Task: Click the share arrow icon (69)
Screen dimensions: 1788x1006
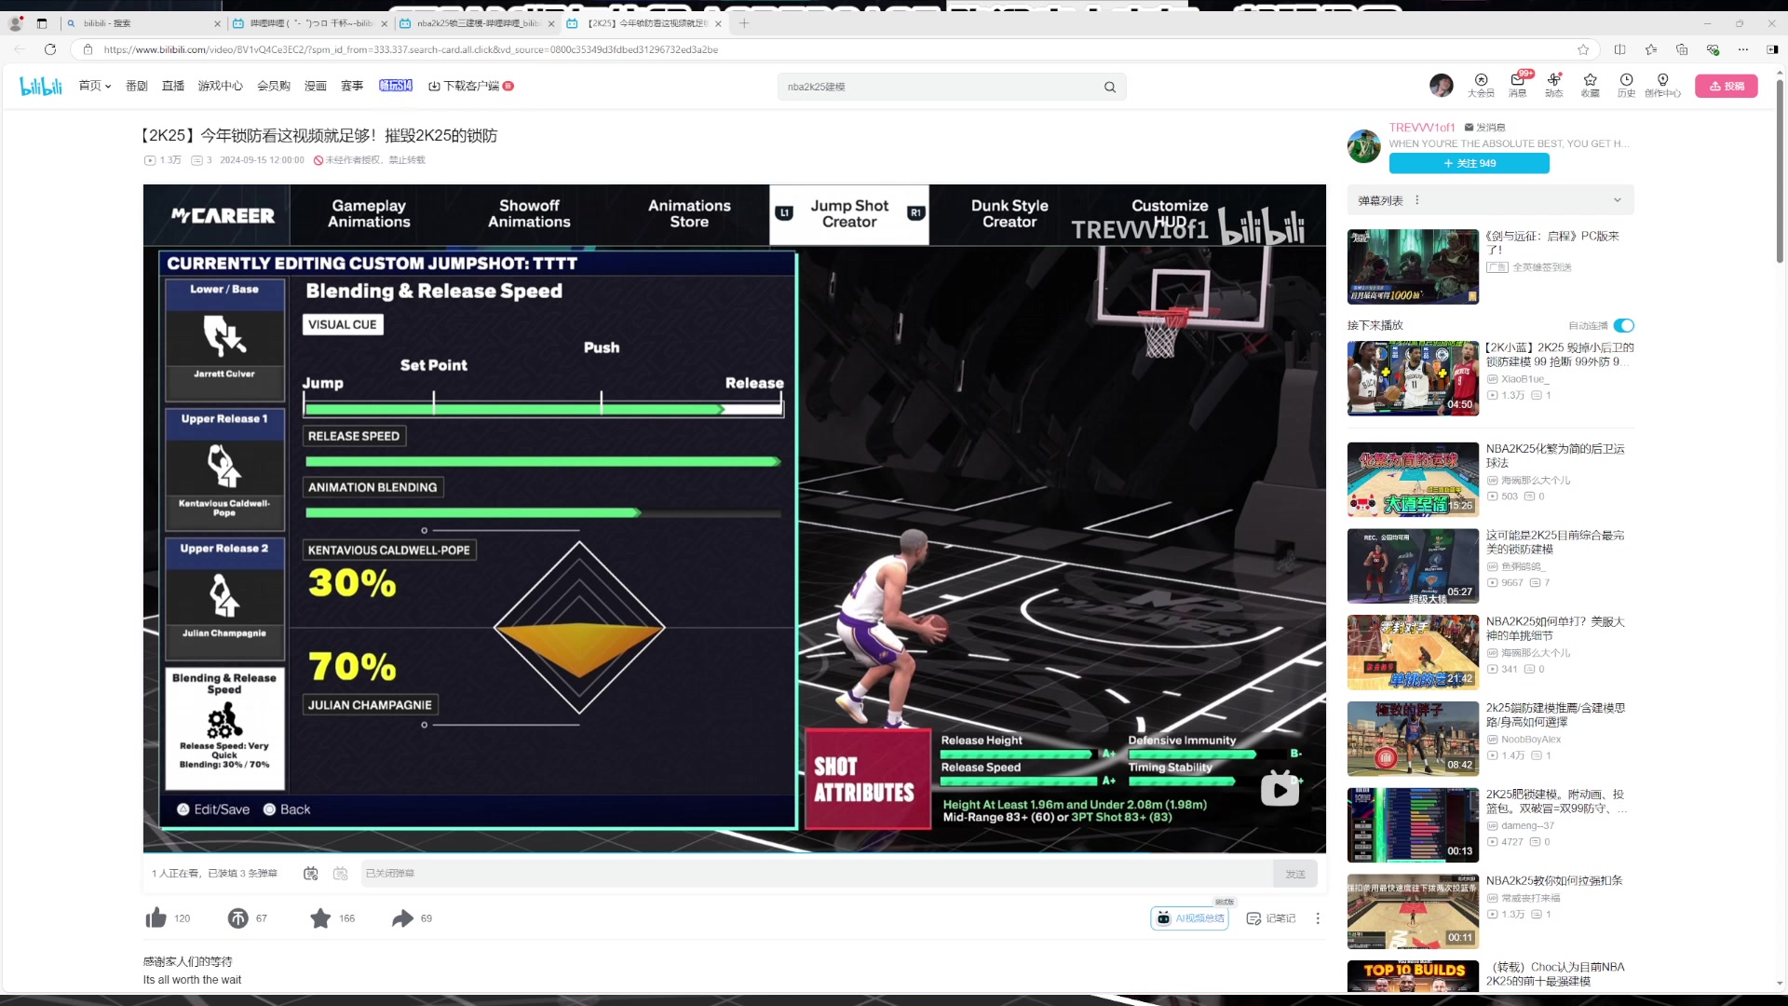Action: (x=402, y=918)
